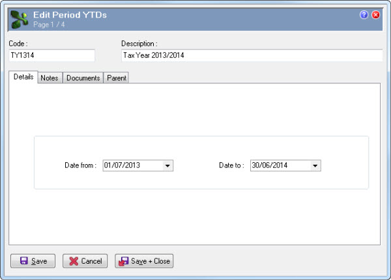391x280 pixels.
Task: Expand the Date to calendar dropdown arrow
Action: 315,165
